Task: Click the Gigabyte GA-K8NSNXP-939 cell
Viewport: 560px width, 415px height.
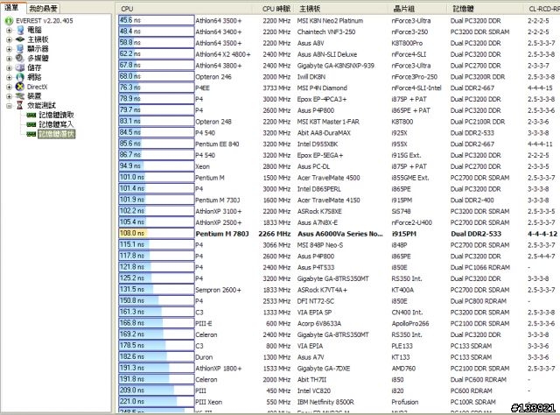Action: [336, 66]
